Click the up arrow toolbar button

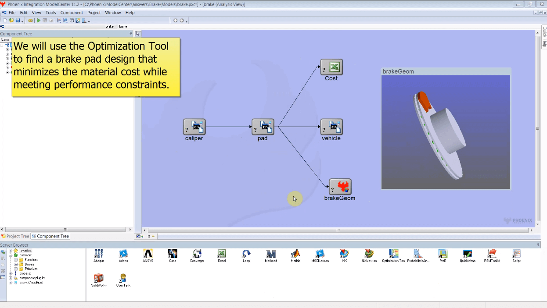click(x=176, y=21)
